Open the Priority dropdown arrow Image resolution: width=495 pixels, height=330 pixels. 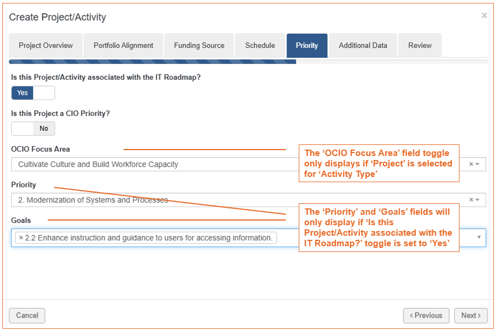pyautogui.click(x=478, y=200)
